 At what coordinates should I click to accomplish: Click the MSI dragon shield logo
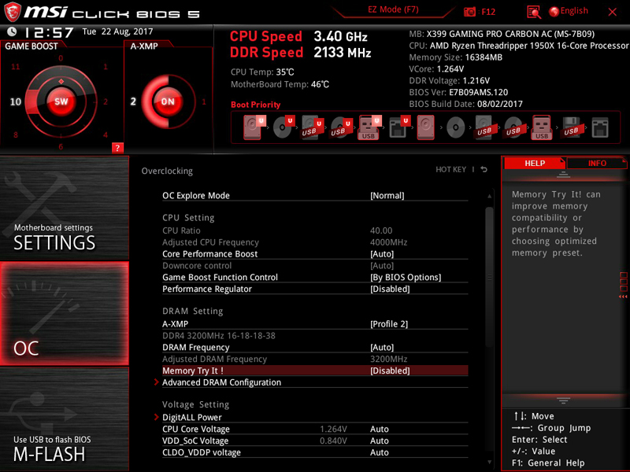[x=12, y=12]
